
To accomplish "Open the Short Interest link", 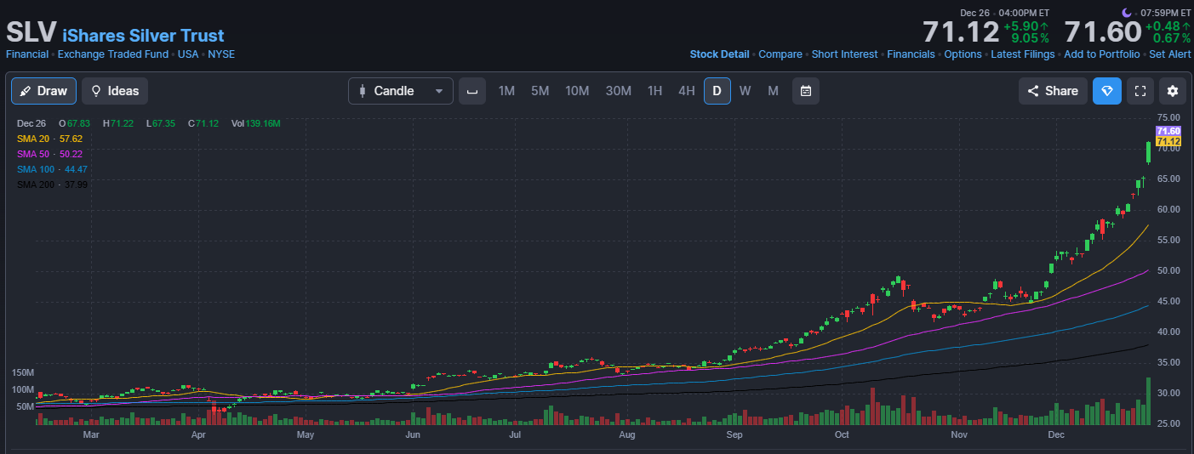I will [844, 54].
